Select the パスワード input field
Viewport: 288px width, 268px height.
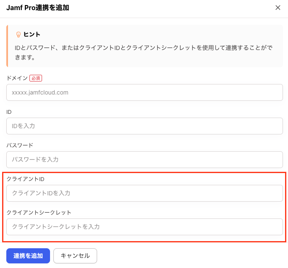[144, 160]
